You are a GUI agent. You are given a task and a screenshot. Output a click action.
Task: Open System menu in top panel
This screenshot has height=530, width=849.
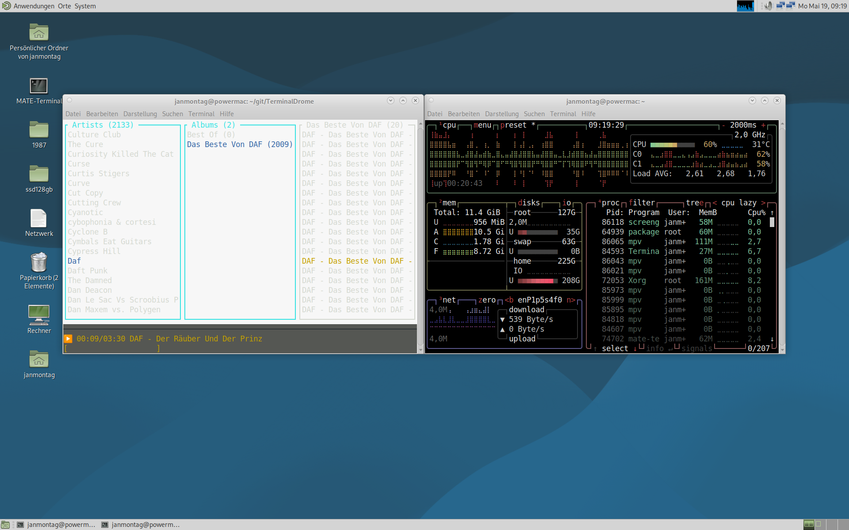[85, 6]
